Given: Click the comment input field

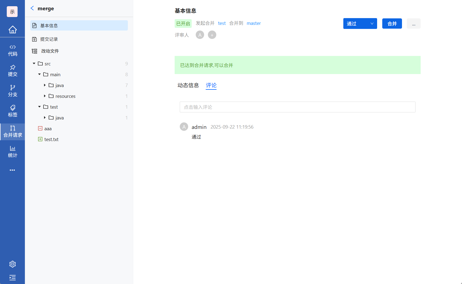Looking at the screenshot, I should click(297, 107).
